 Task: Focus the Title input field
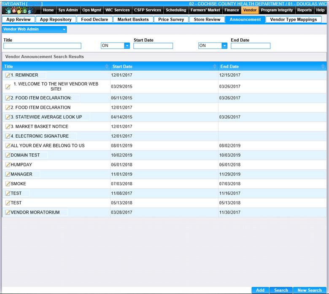42,46
